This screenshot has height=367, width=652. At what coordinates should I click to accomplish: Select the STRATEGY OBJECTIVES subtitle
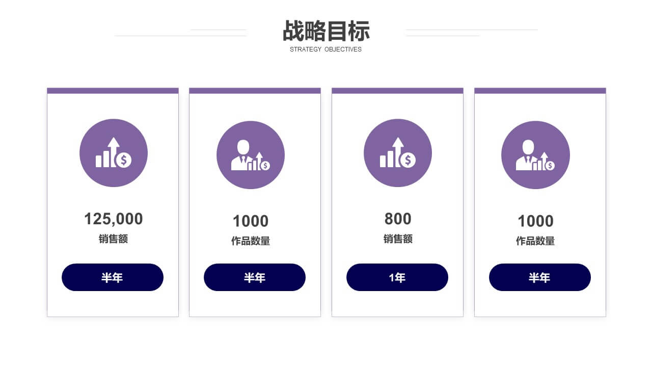click(326, 49)
